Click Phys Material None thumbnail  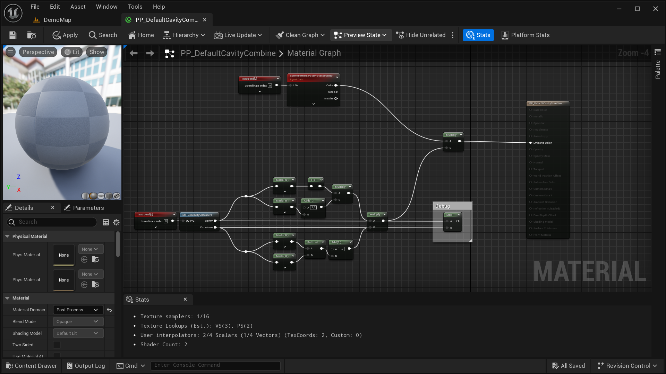[64, 255]
